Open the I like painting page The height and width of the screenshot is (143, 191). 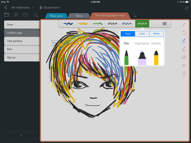click(22, 41)
